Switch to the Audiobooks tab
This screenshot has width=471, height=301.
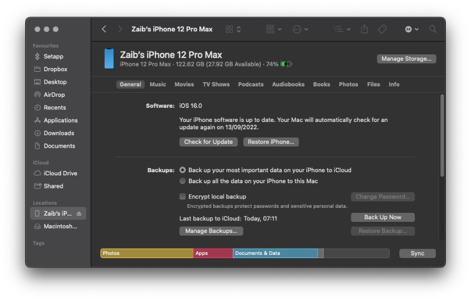[288, 84]
